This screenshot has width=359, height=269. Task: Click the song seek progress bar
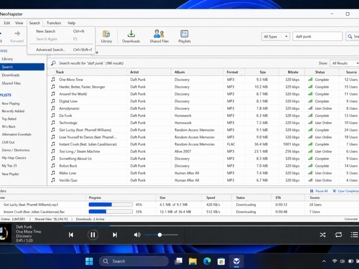pyautogui.click(x=210, y=226)
